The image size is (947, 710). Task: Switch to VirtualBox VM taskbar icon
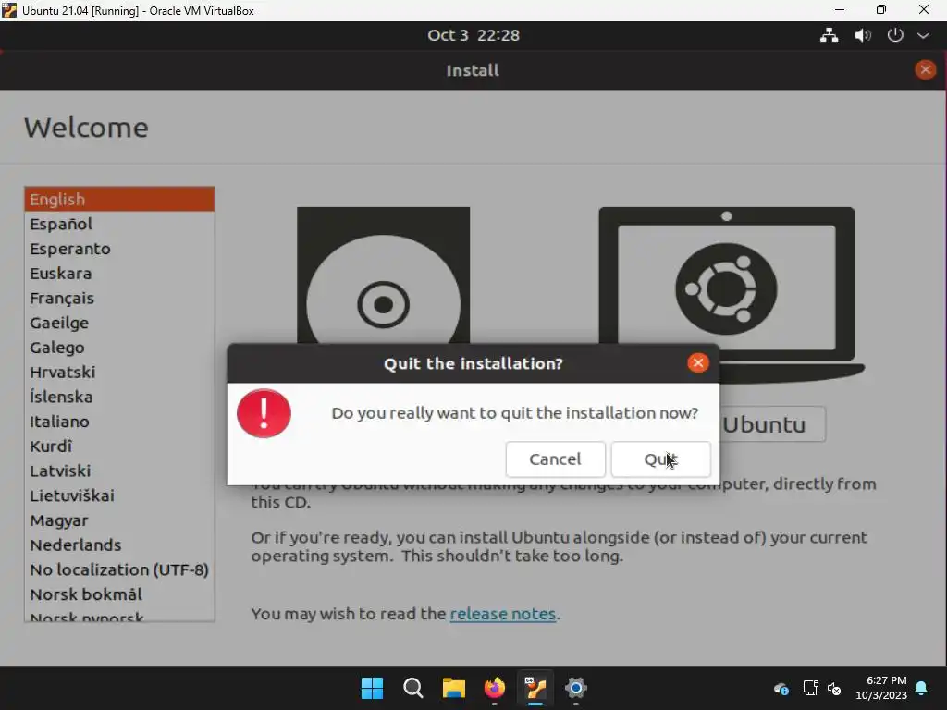coord(535,688)
